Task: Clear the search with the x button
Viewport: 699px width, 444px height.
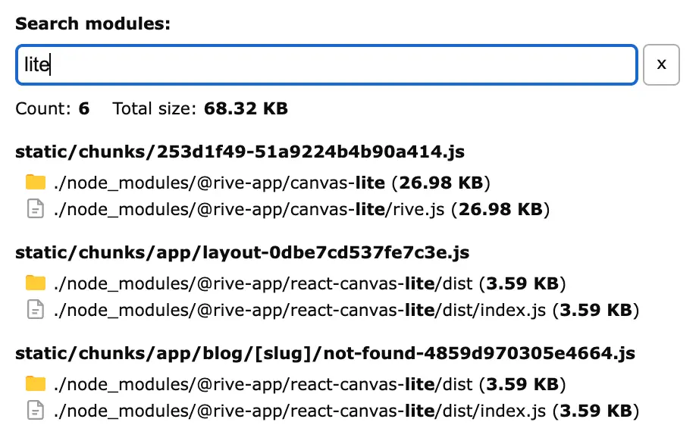Action: tap(661, 64)
